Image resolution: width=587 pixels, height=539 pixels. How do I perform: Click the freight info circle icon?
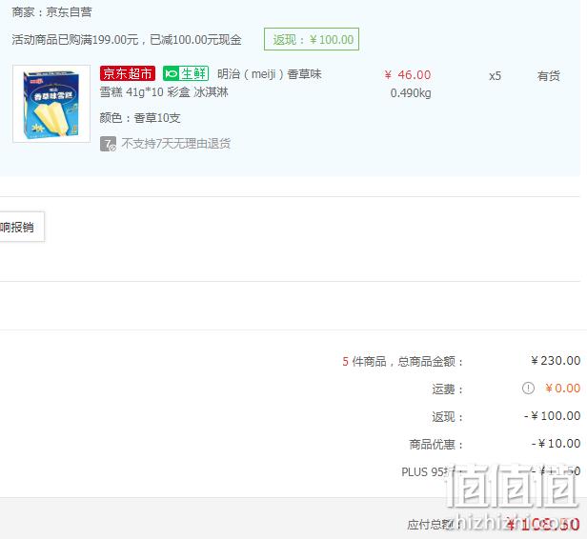click(528, 388)
